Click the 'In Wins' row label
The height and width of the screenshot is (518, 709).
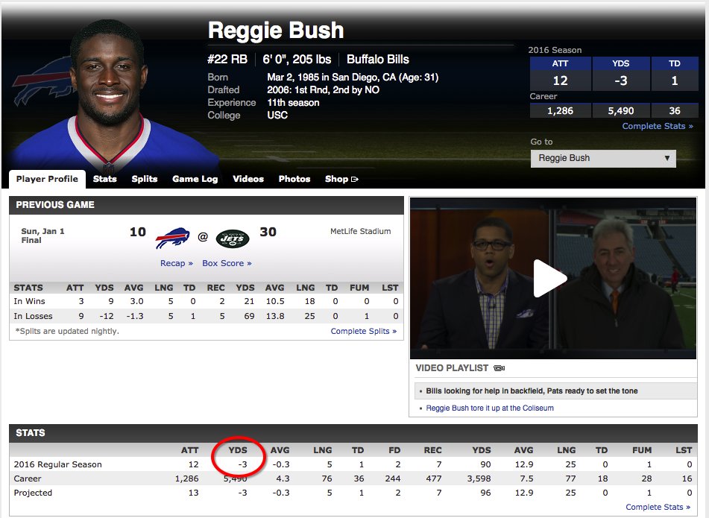(x=29, y=301)
